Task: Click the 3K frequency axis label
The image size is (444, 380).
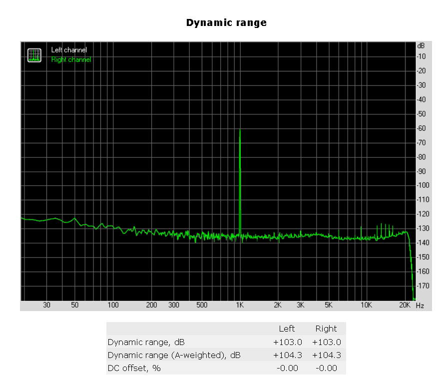Action: coord(301,305)
